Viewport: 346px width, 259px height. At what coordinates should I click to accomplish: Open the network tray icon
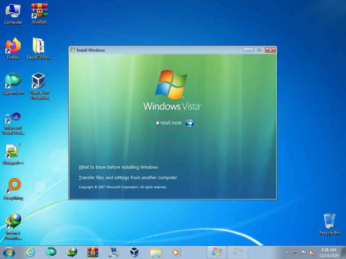click(x=295, y=253)
